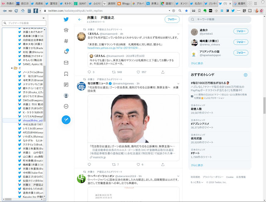Image resolution: width=266 pixels, height=202 pixels.
Task: Click the browser forward arrow
Action: pyautogui.click(x=10, y=11)
